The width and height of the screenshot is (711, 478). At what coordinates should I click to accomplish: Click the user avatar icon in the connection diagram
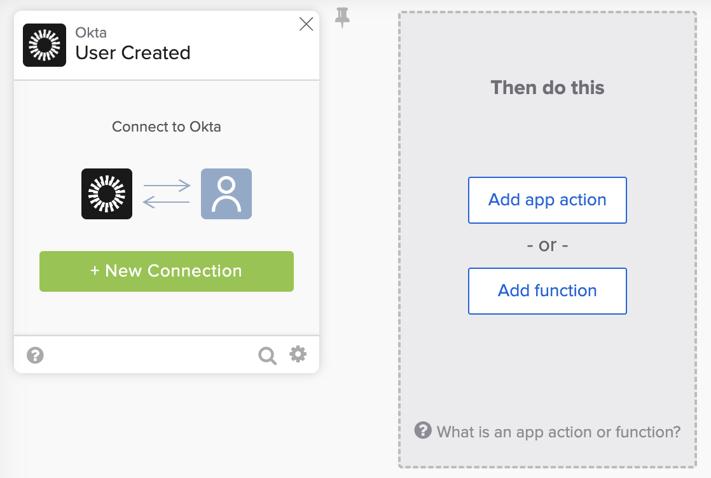226,194
